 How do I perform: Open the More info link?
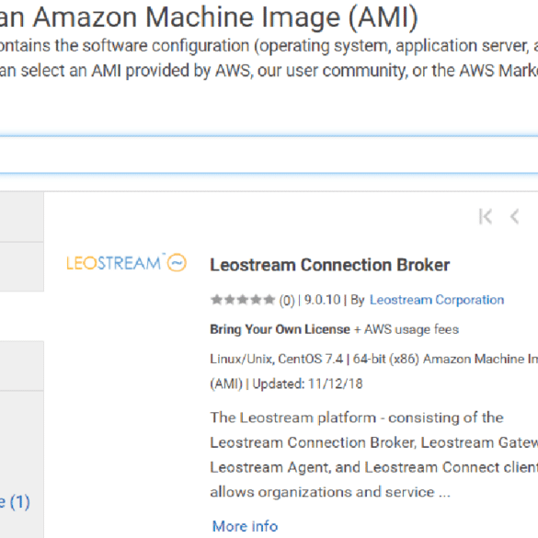[245, 526]
